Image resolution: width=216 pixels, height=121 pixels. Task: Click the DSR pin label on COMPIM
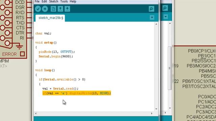[x=20, y=7]
